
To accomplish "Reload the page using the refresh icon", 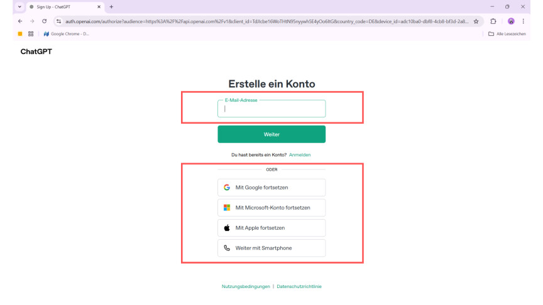I will 44,21.
